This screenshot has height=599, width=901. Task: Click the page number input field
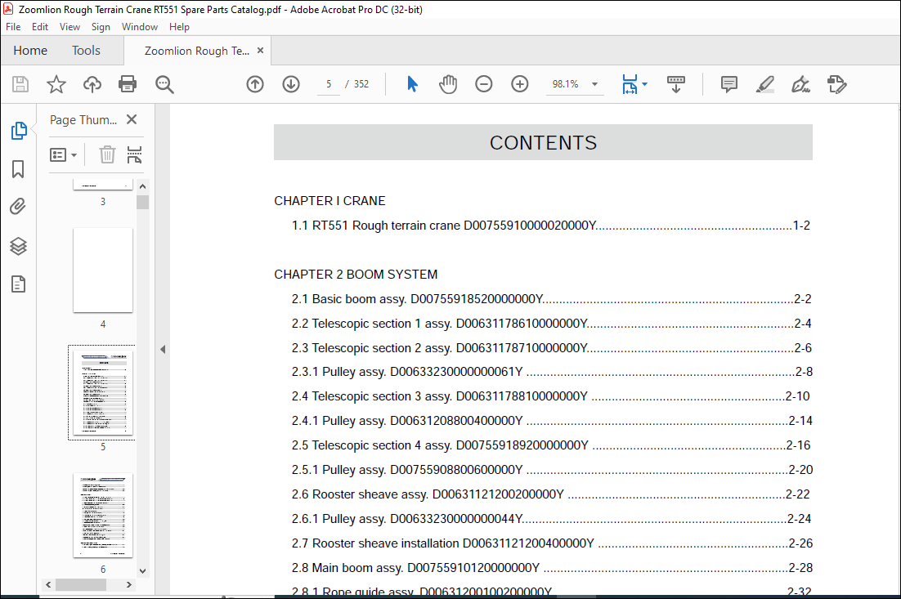pos(329,84)
